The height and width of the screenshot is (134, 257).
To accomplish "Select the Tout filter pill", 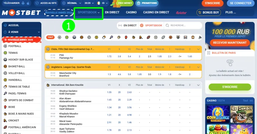I will click(50, 37).
